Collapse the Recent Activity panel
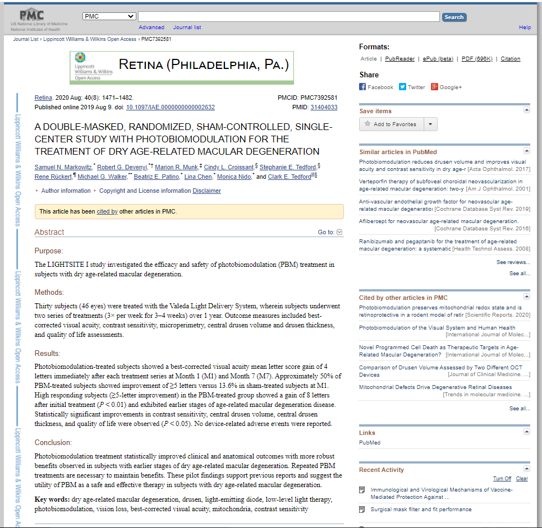 527,469
